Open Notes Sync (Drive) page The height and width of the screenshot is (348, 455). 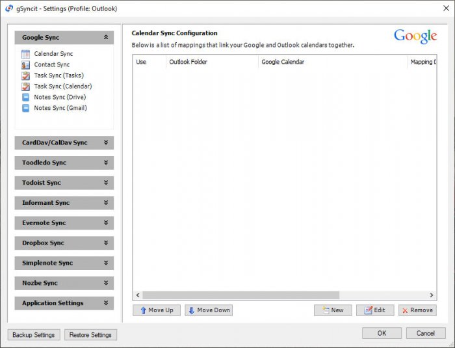coord(60,97)
